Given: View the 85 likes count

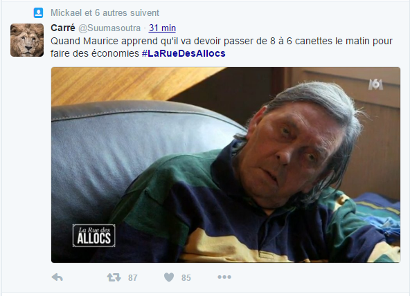Looking at the screenshot, I should tap(186, 278).
